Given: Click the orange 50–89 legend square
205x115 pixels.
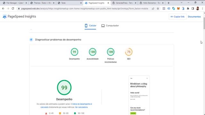Looking at the screenshot, I should pyautogui.click(x=60, y=113).
